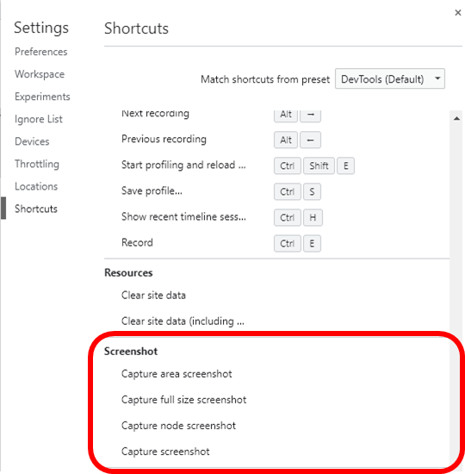Select the Capture area screenshot shortcut row
The image size is (465, 474).
[276, 374]
